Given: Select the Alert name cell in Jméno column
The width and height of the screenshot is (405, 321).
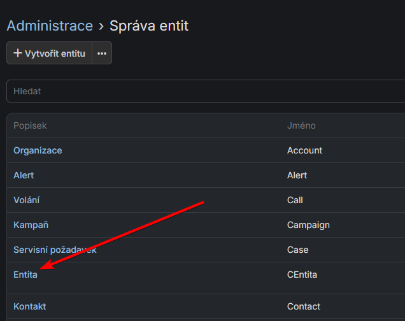Looking at the screenshot, I should pos(297,175).
